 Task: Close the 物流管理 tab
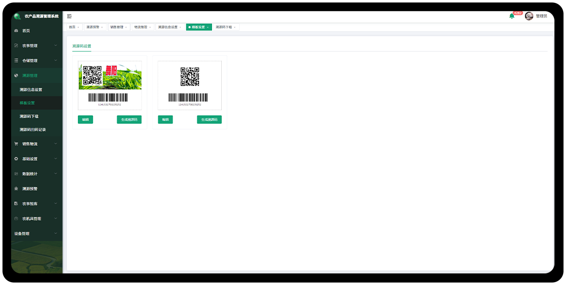click(x=150, y=28)
